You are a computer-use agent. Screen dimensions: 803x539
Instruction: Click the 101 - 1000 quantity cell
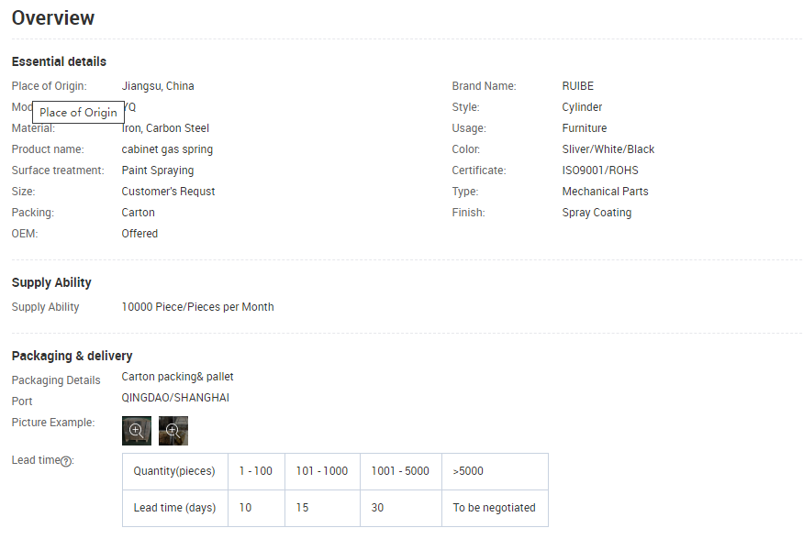pos(322,471)
